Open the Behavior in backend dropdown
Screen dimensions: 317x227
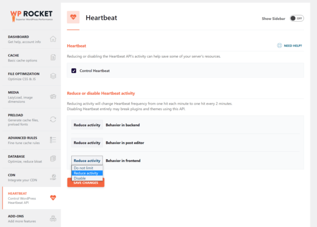point(87,125)
